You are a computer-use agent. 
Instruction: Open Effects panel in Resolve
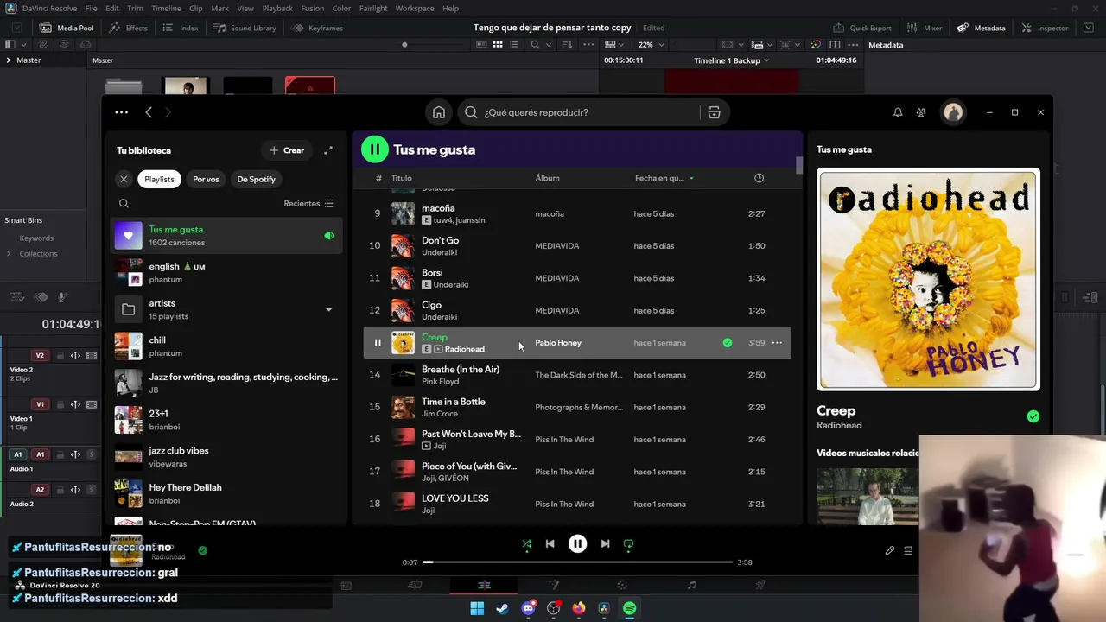point(128,28)
